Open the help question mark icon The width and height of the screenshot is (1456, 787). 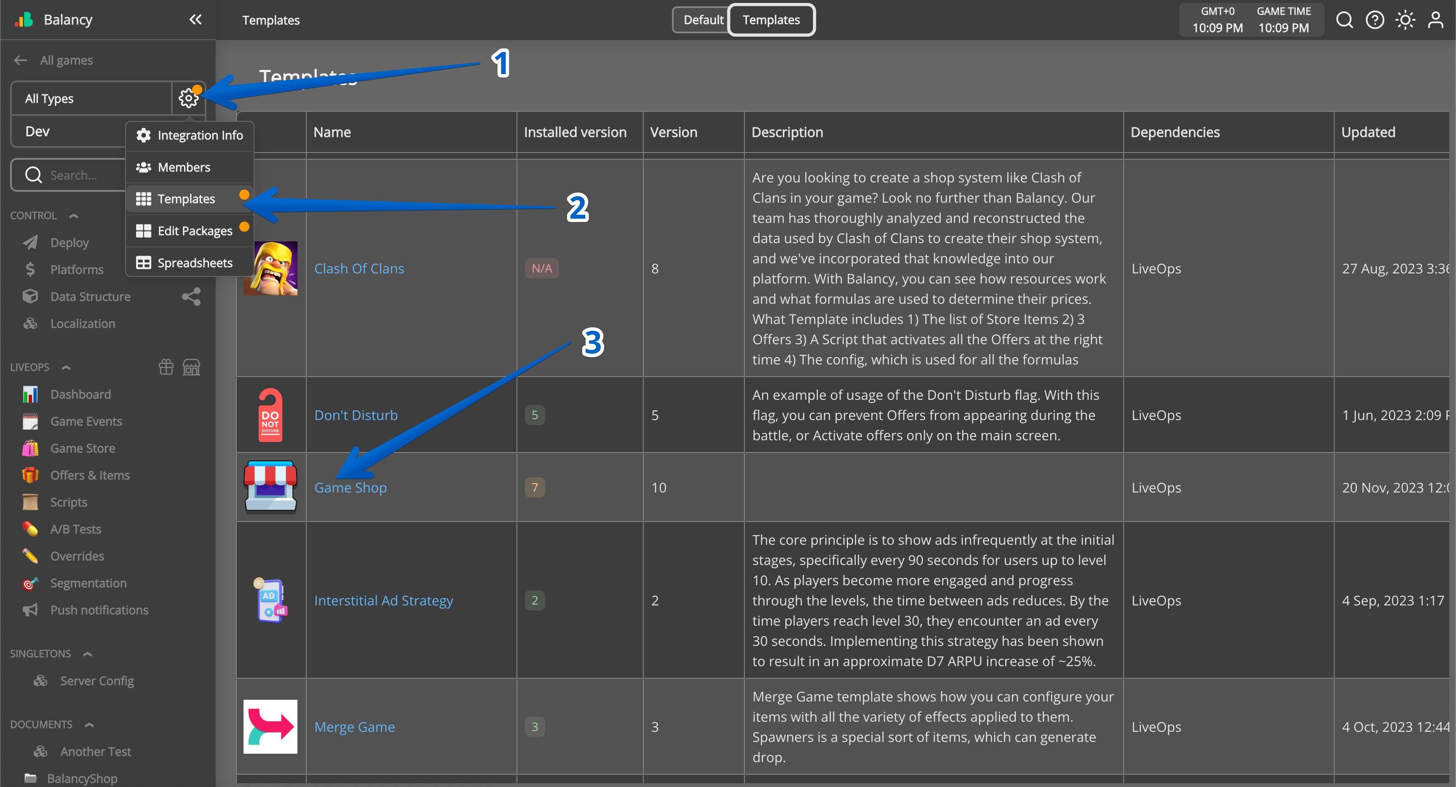(x=1375, y=20)
